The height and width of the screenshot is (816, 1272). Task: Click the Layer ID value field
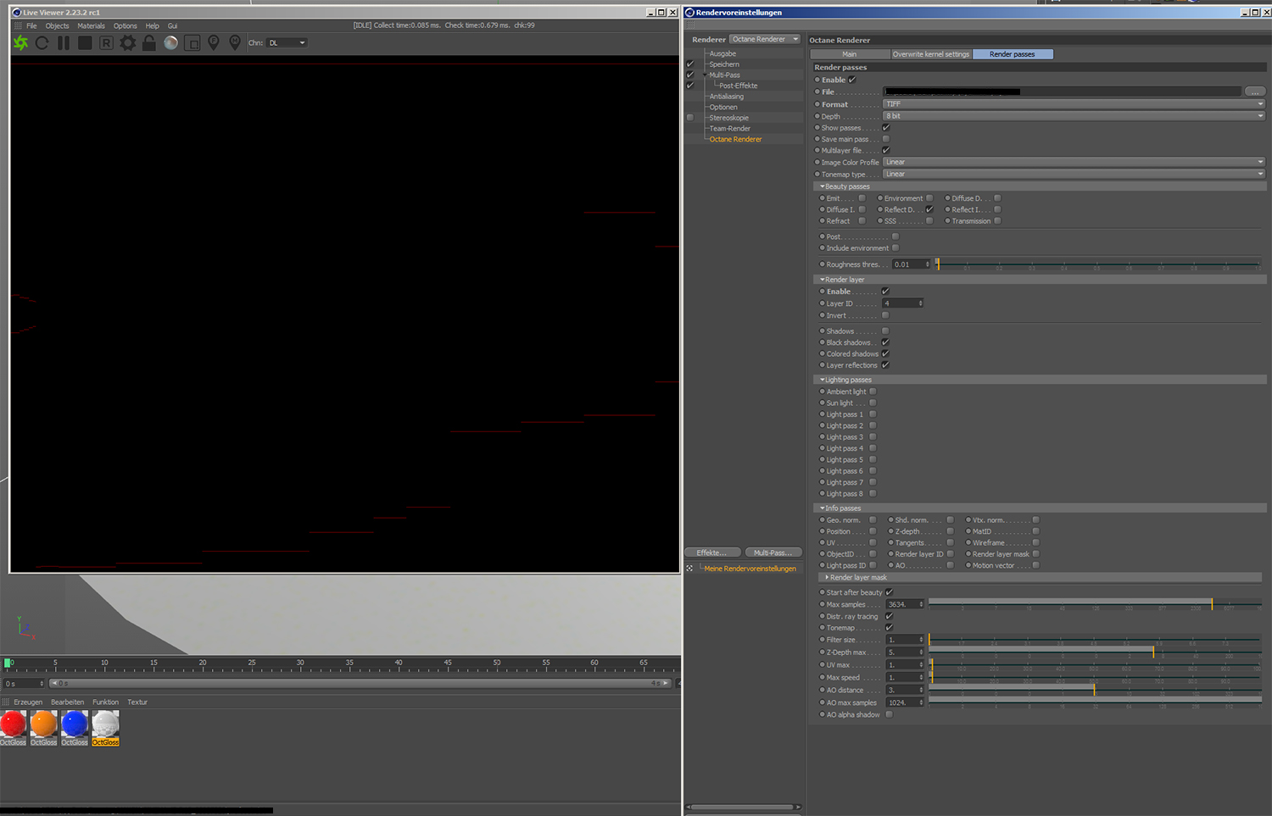coord(902,303)
